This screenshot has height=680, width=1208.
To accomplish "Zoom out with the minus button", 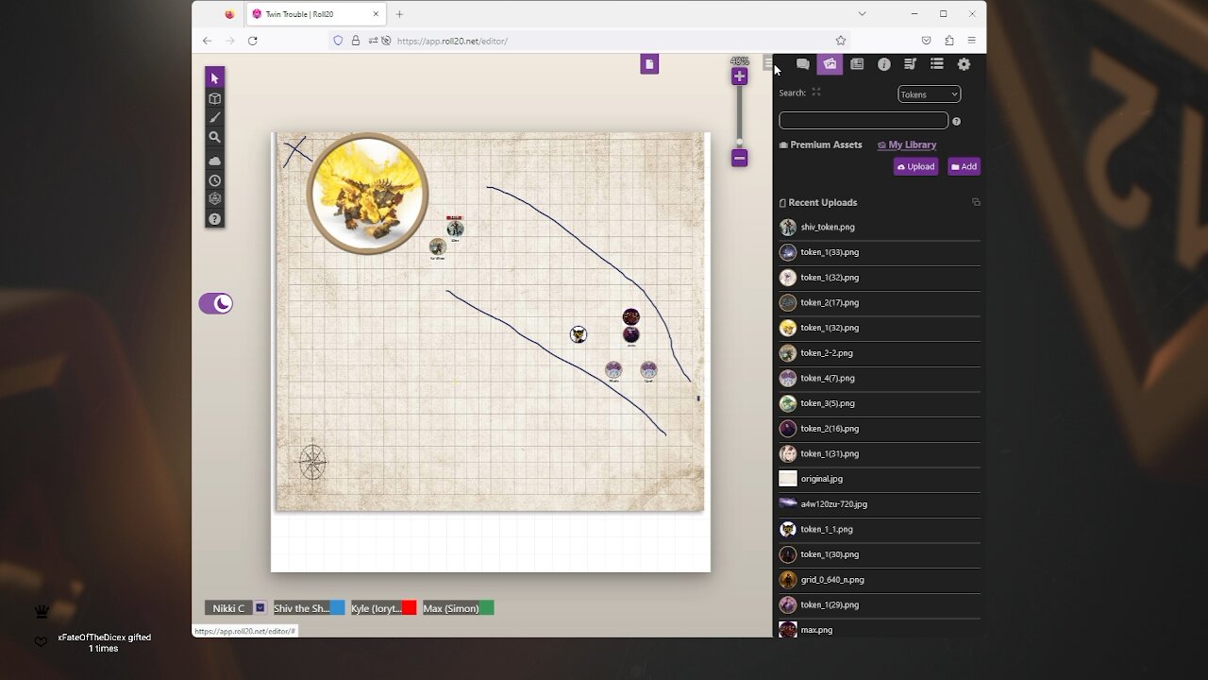I will click(x=739, y=158).
